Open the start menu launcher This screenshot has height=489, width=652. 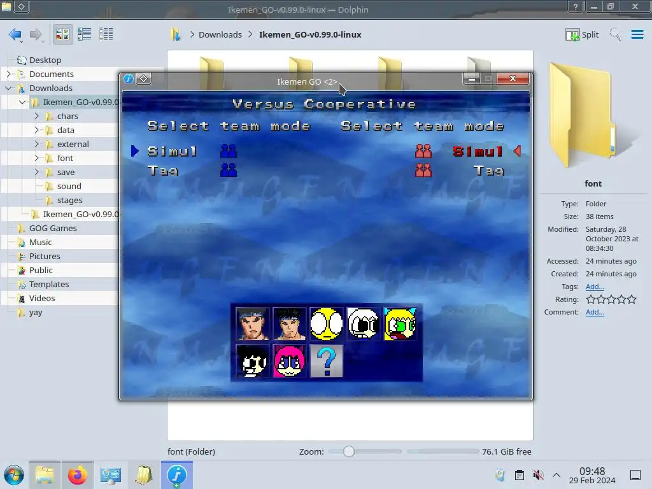[x=14, y=475]
